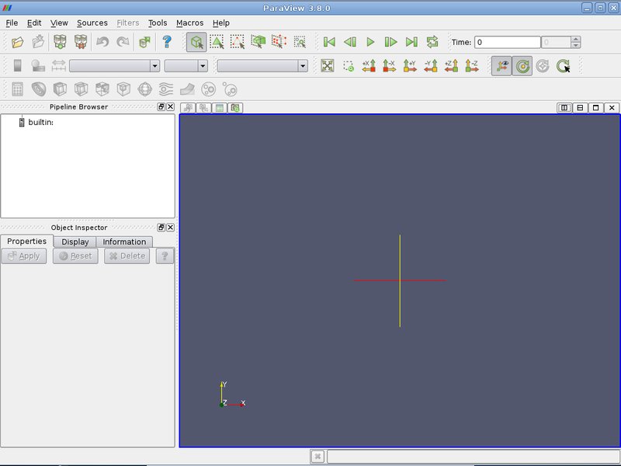Image resolution: width=621 pixels, height=466 pixels.
Task: Click the Glyph filter icon
Action: click(145, 89)
